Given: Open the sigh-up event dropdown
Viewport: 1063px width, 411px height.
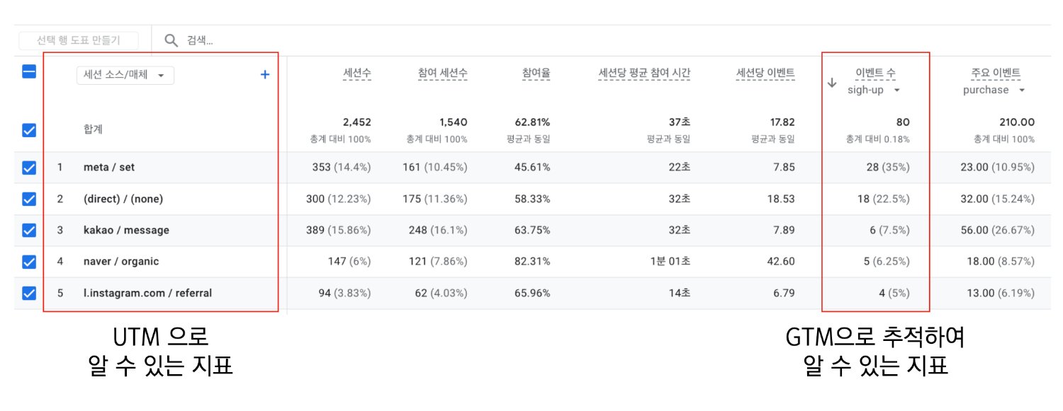Looking at the screenshot, I should (874, 90).
